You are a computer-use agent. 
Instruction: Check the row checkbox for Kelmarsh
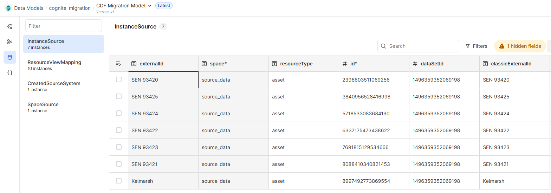tap(119, 181)
